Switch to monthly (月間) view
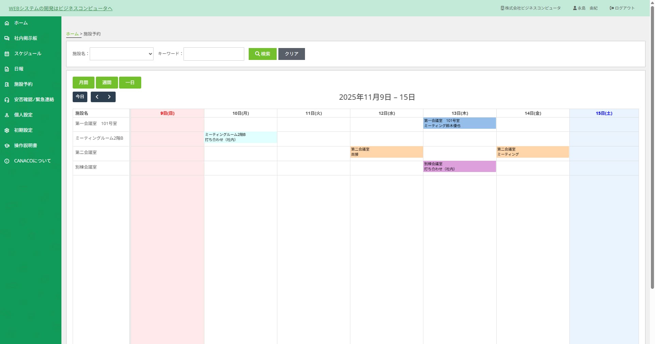655x344 pixels. [84, 83]
